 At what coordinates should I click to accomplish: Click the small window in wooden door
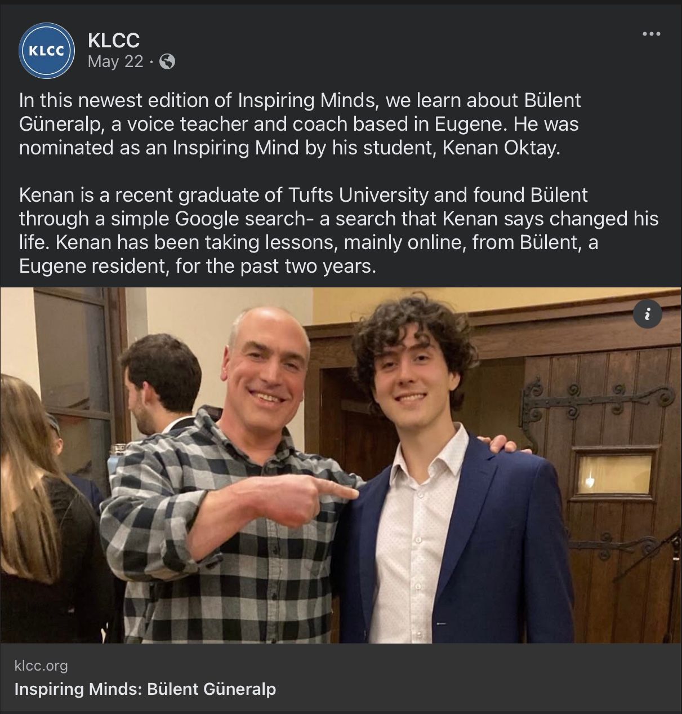coord(613,474)
